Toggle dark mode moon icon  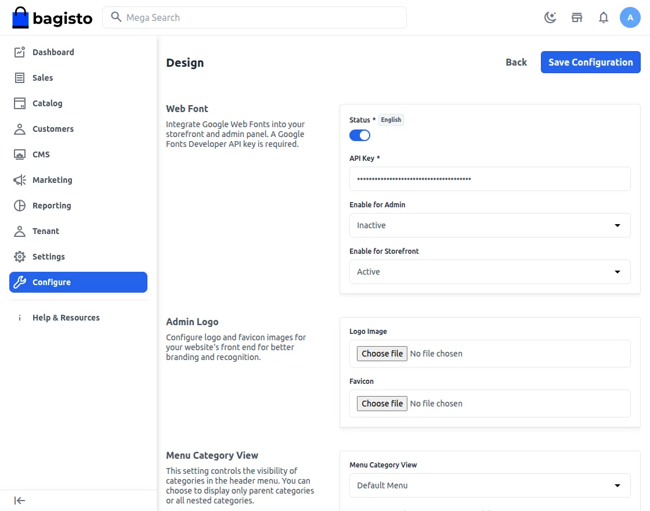tap(550, 17)
